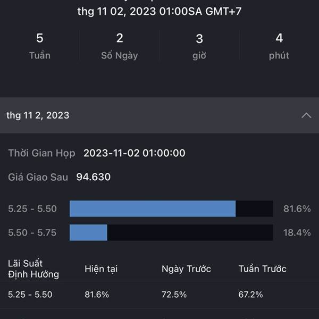Select the Hiện tại column header
The height and width of the screenshot is (319, 319).
101,269
